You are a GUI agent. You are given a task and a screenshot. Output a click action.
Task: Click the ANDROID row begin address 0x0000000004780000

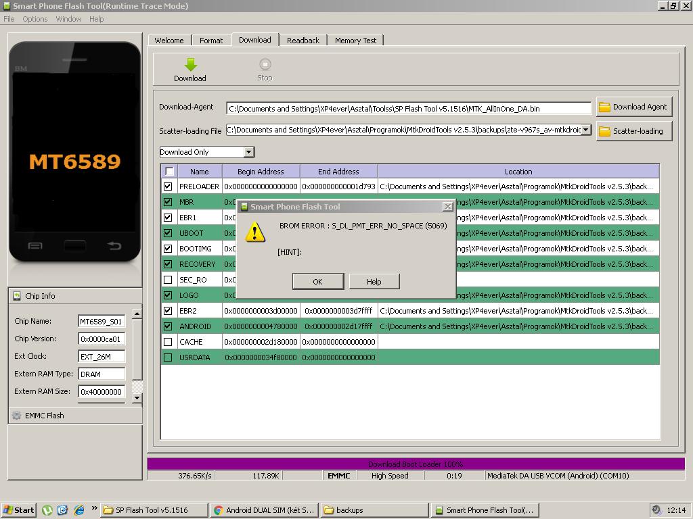(x=261, y=326)
